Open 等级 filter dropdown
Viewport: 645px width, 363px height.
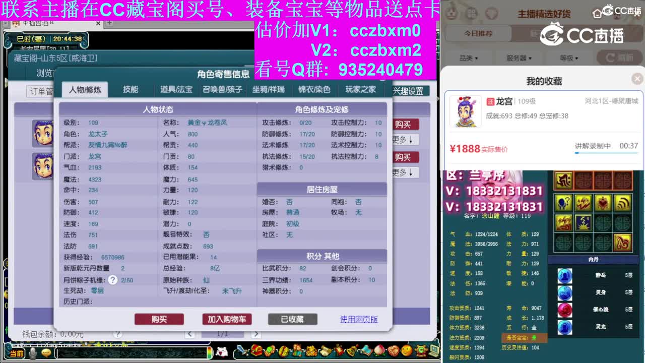pyautogui.click(x=568, y=58)
